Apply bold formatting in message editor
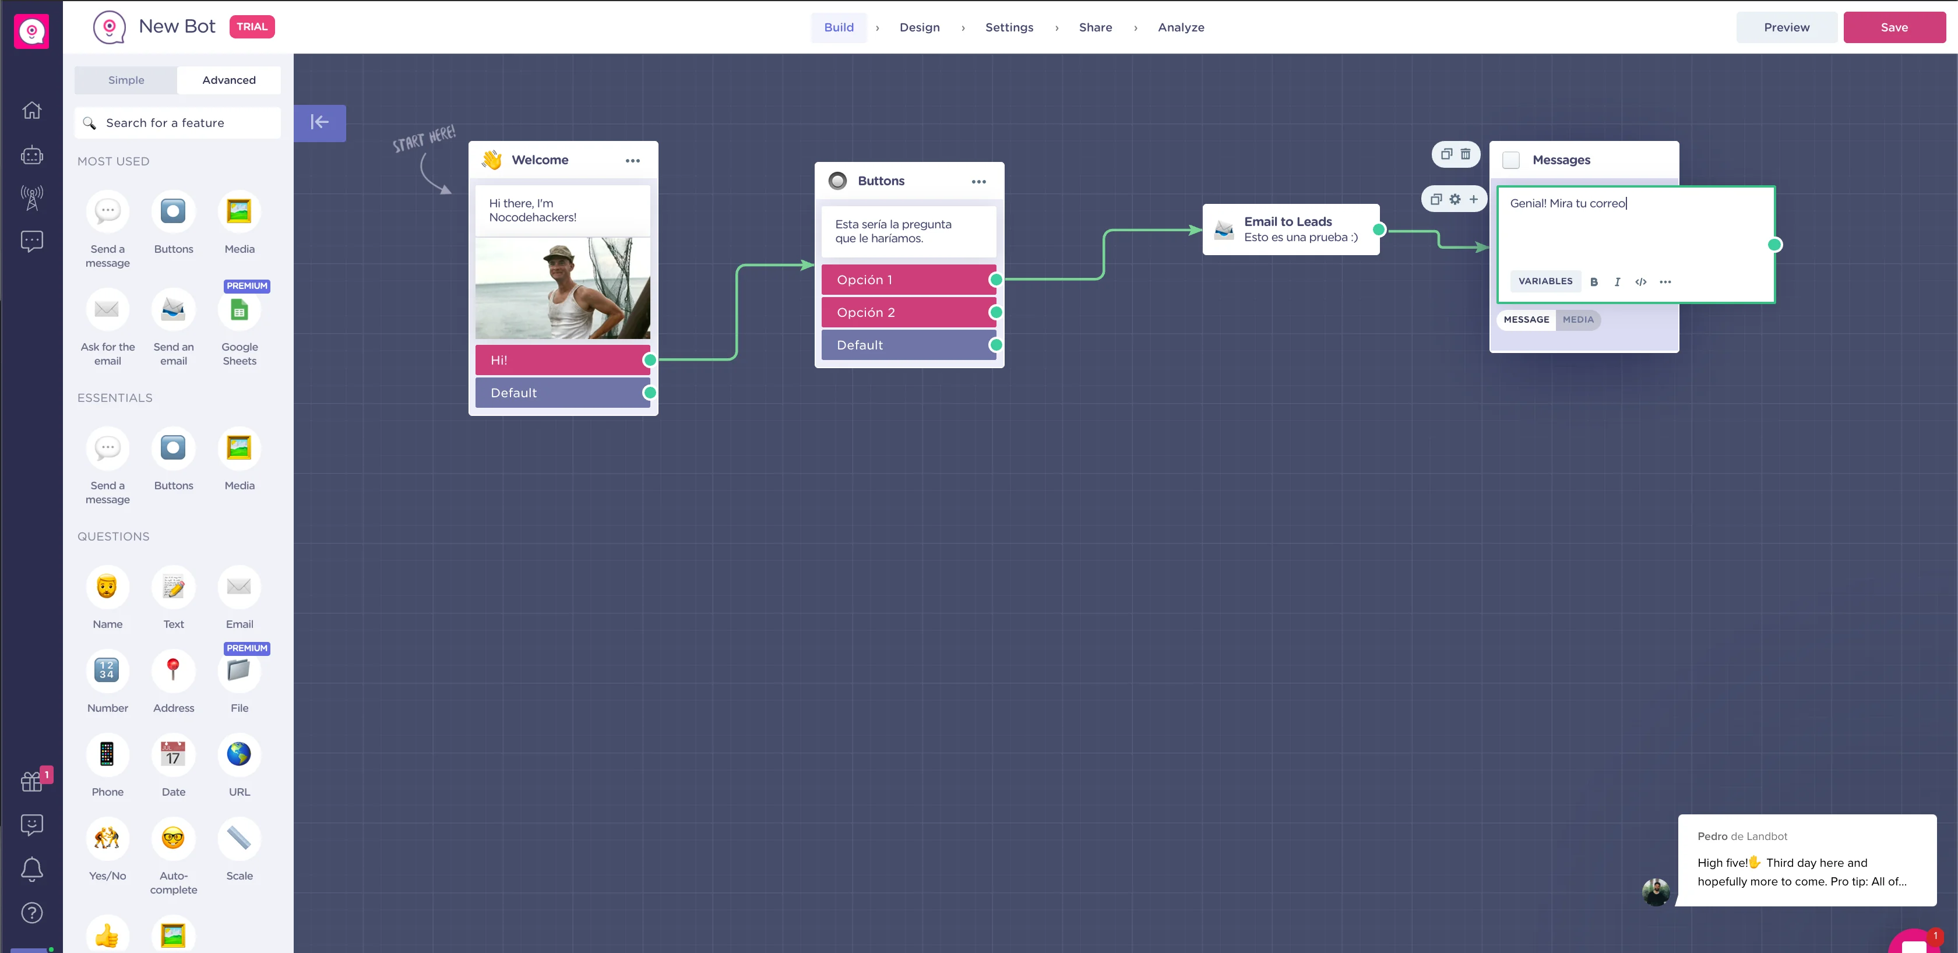This screenshot has height=953, width=1958. pos(1594,282)
